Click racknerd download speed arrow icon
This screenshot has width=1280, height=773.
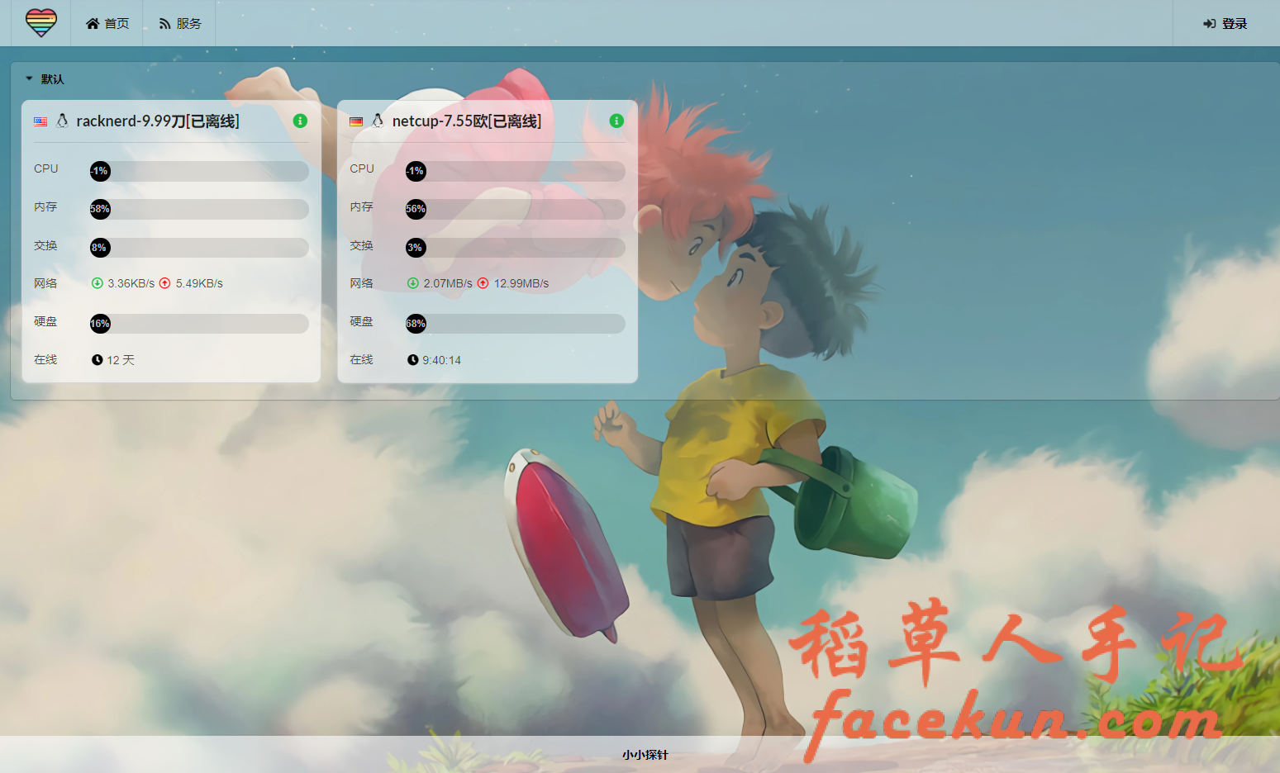point(98,283)
